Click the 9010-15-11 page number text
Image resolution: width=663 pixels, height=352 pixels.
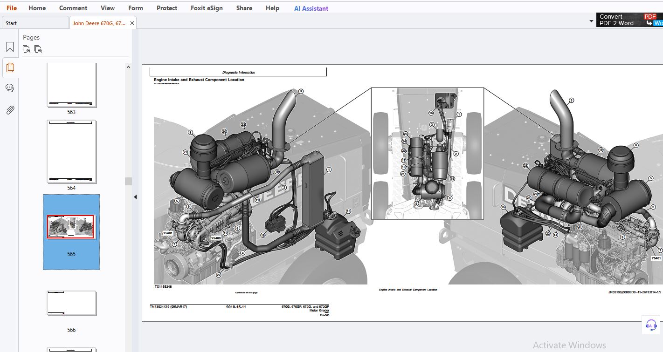(x=236, y=307)
